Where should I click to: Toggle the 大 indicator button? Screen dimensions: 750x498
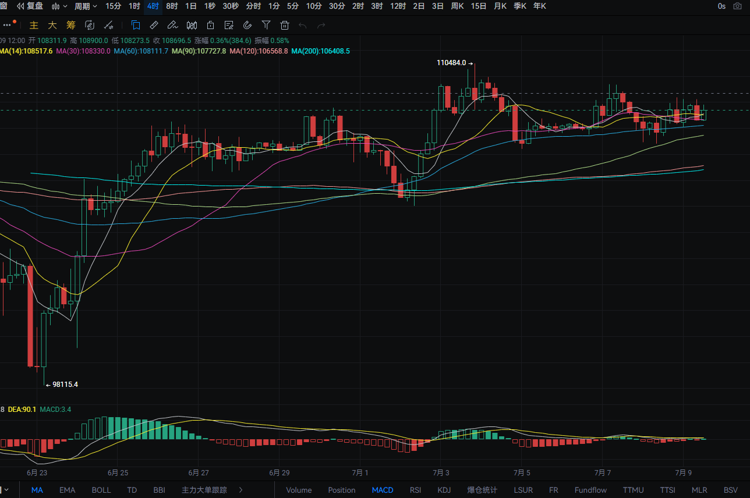[52, 25]
